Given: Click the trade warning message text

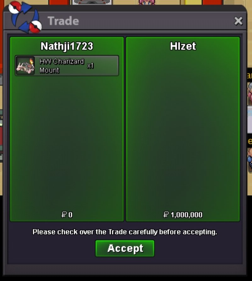Looking at the screenshot, I should 125,232.
